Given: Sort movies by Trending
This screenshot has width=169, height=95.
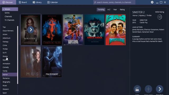Looking at the screenshot, I should click(x=101, y=9).
